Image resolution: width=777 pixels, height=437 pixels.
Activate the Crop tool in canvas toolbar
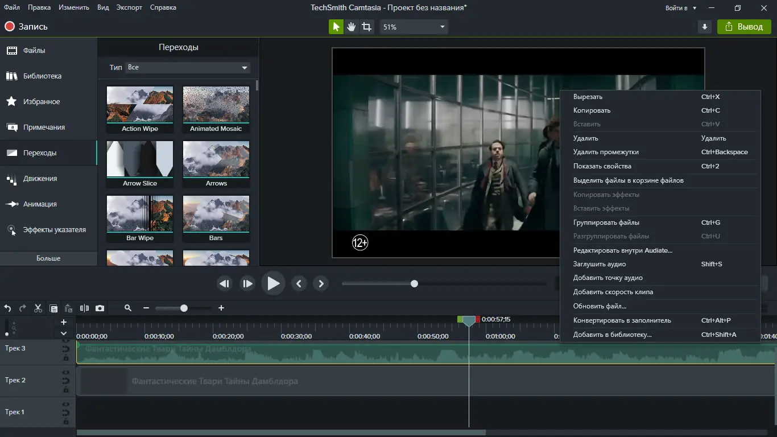click(x=367, y=27)
